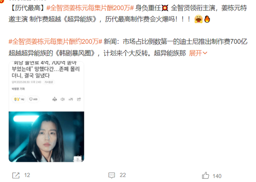Click the verified badge on avatar
The image size is (256, 182).
[2, 1]
